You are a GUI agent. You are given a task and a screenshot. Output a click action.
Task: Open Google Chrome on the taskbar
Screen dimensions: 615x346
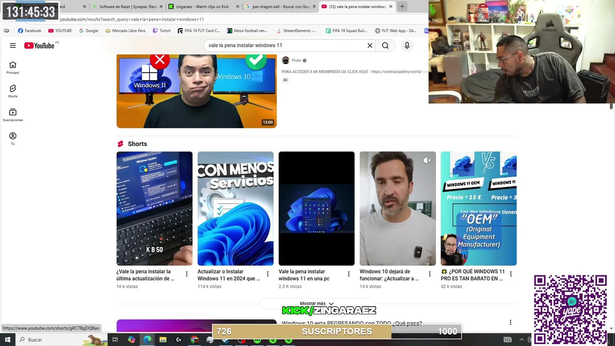point(195,340)
